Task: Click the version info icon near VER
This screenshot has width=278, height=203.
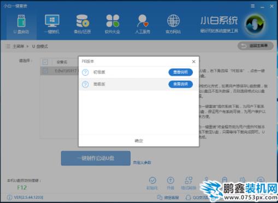Action: pos(9,198)
